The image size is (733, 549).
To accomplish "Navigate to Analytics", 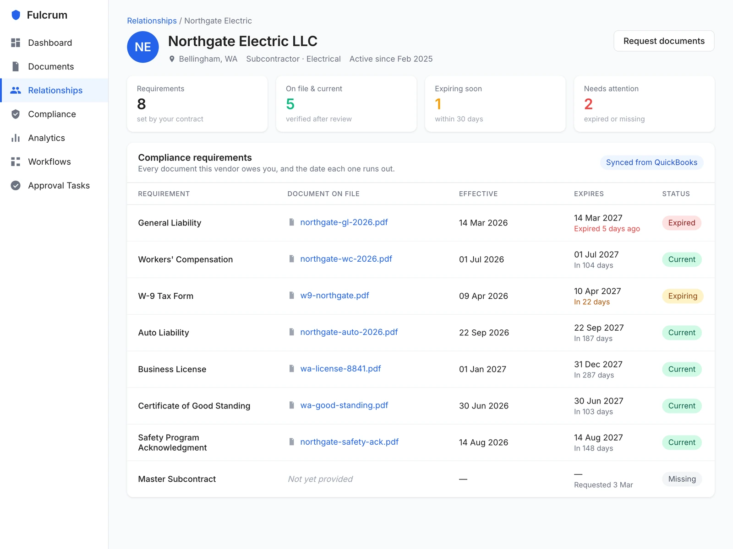I will (54, 138).
